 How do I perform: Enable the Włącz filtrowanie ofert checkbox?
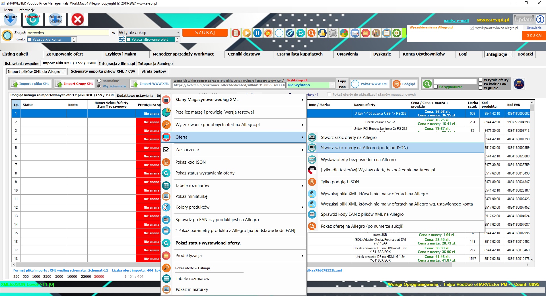coord(129,40)
